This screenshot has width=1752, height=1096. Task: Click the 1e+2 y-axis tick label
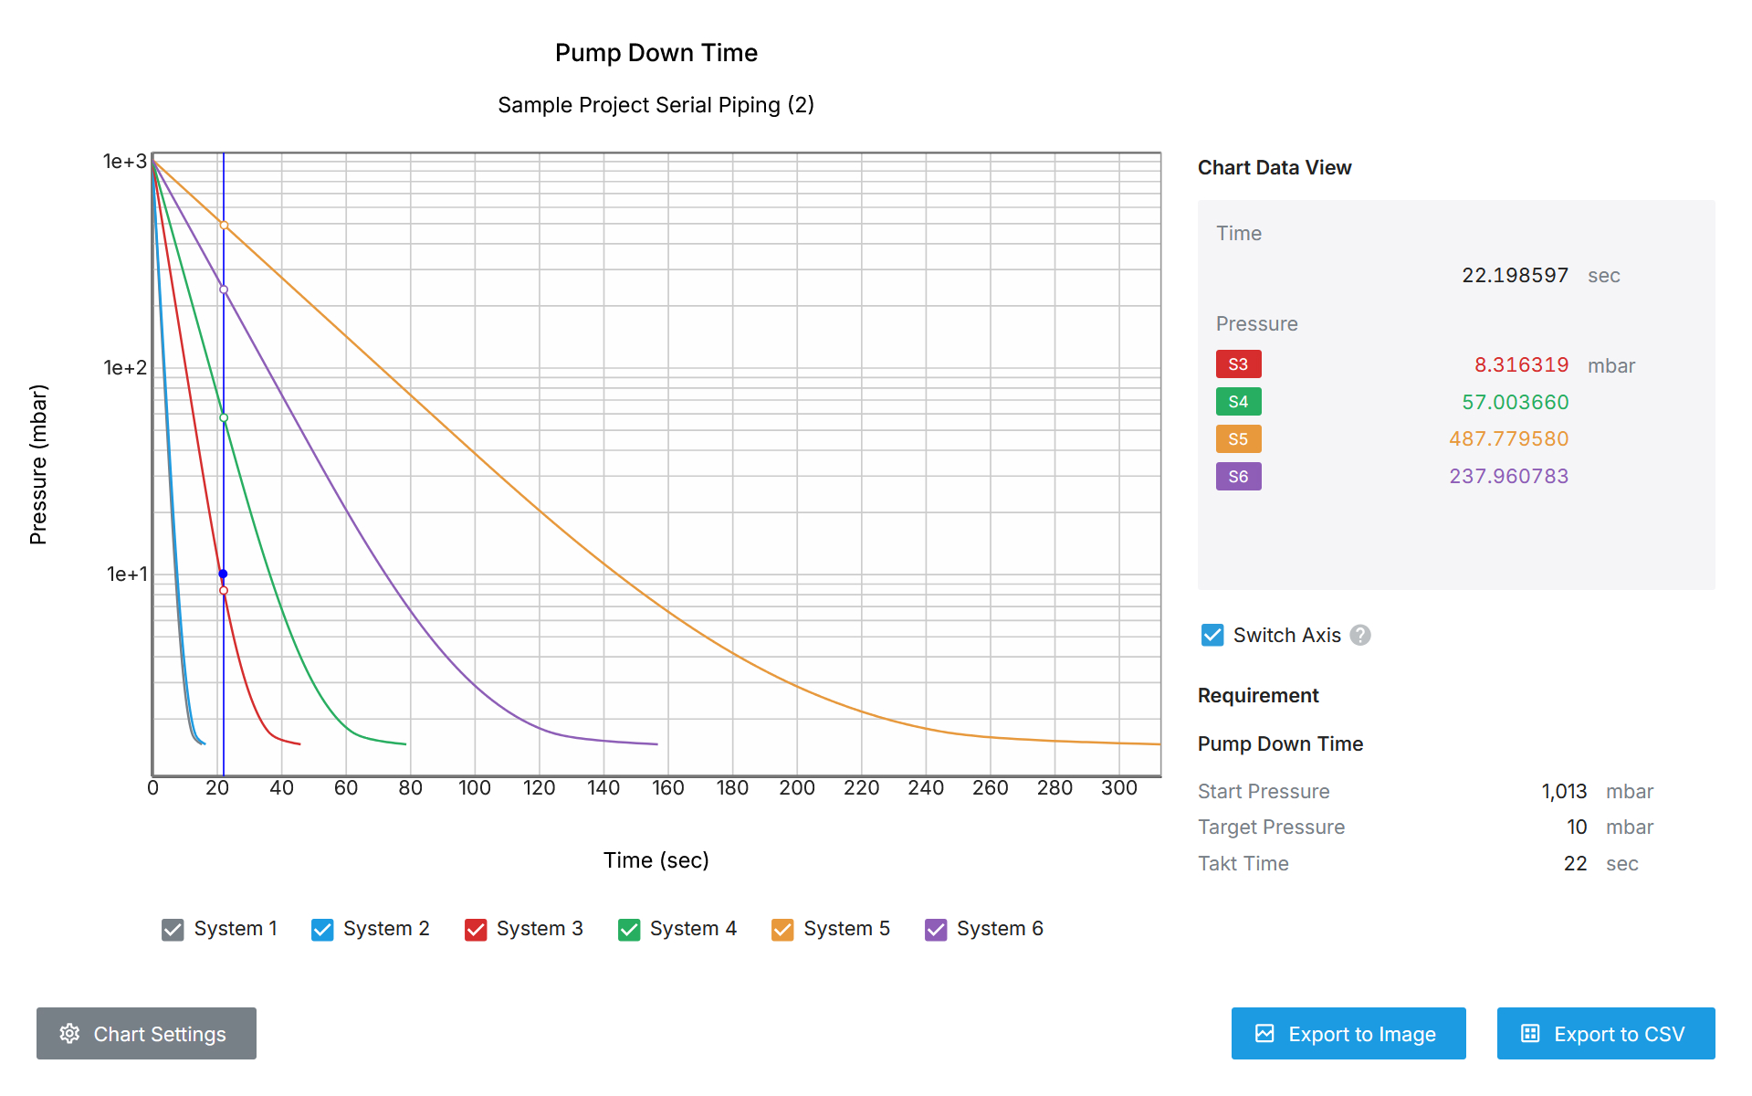(125, 367)
